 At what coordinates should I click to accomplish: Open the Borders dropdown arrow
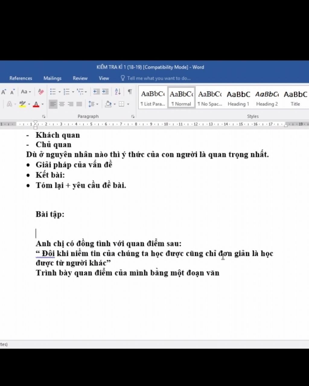click(128, 104)
